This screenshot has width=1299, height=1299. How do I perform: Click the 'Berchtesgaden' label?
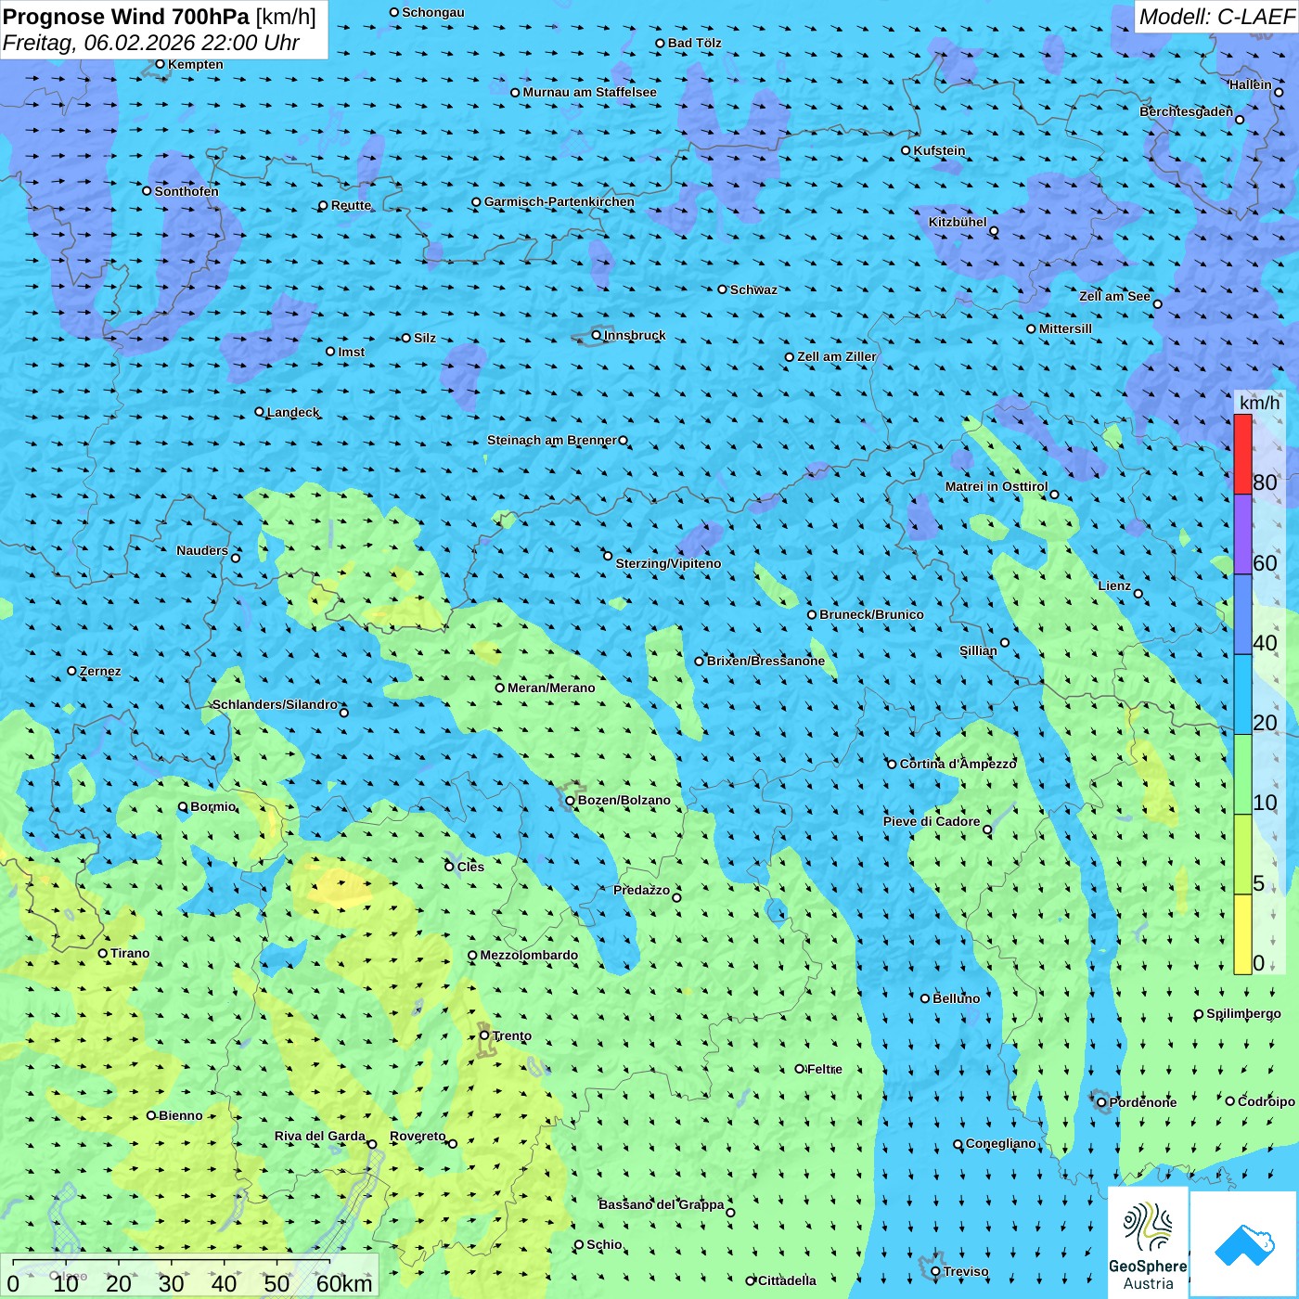1187,111
